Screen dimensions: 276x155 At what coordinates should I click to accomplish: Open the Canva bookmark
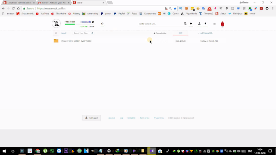point(173,13)
